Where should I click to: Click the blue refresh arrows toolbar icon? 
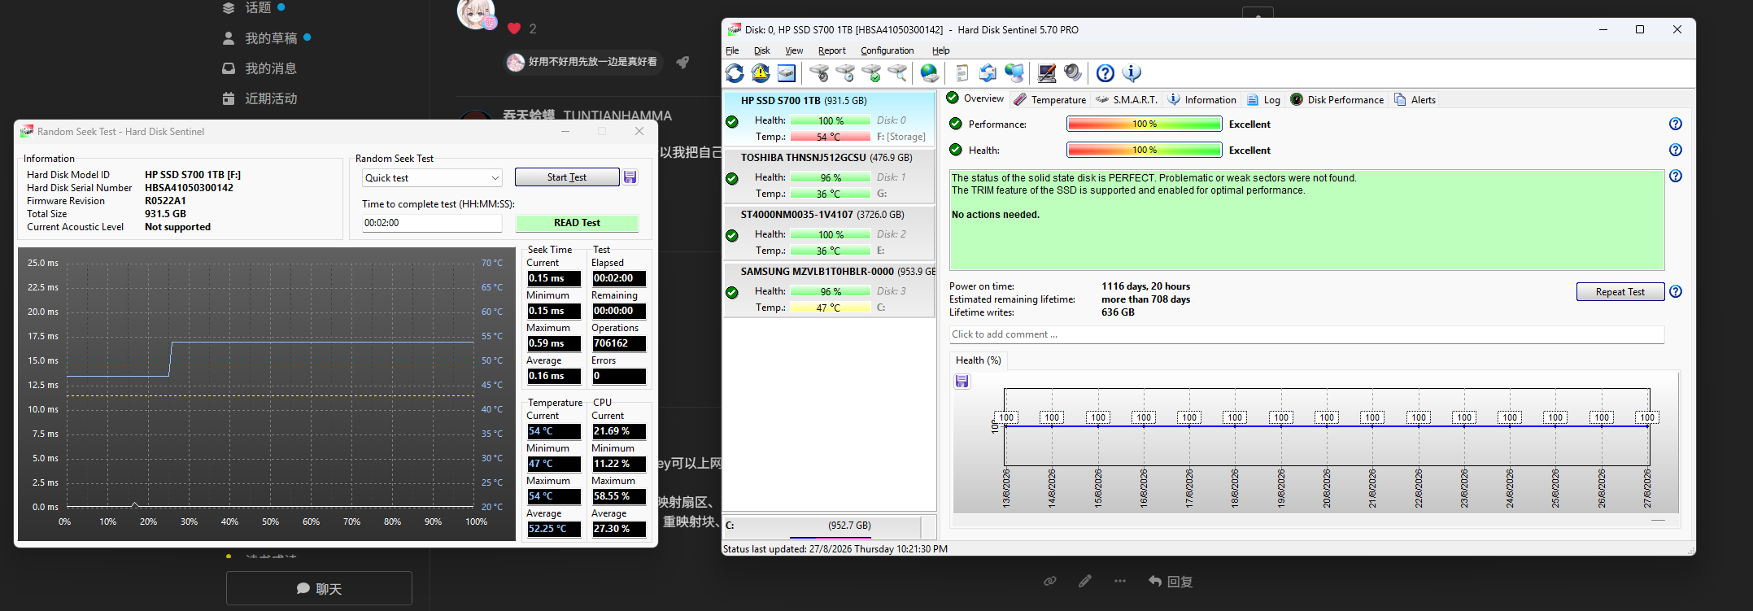(735, 73)
